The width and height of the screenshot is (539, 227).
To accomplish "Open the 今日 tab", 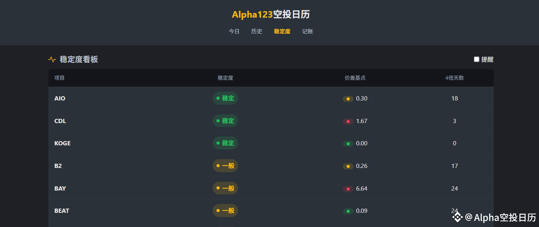I will 234,31.
